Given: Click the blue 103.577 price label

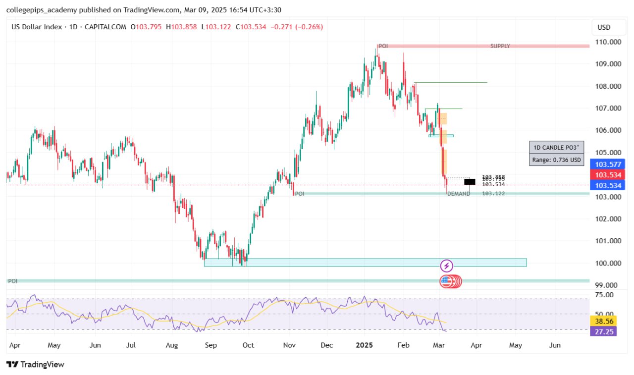Looking at the screenshot, I should point(608,164).
